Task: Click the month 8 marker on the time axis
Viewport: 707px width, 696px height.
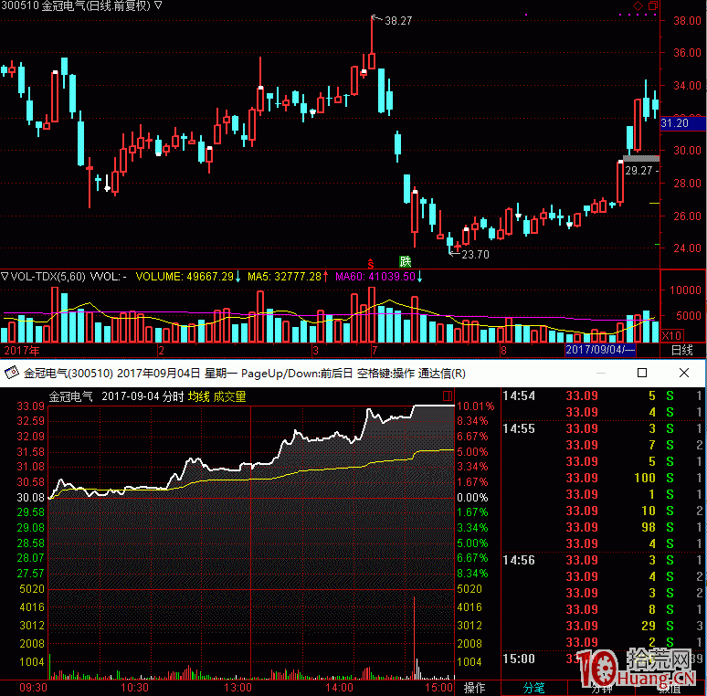Action: coord(503,350)
